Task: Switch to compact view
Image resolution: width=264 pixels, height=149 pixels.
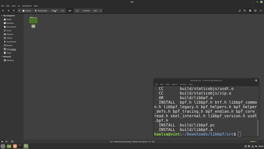Action: (261, 11)
